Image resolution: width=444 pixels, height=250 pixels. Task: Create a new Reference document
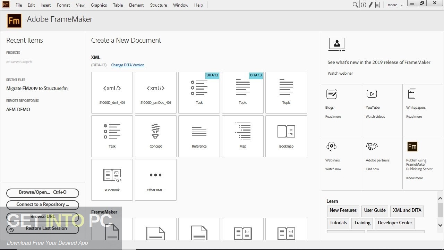199,136
